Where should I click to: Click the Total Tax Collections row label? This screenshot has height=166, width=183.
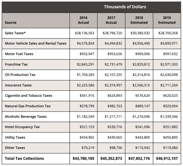(24, 159)
